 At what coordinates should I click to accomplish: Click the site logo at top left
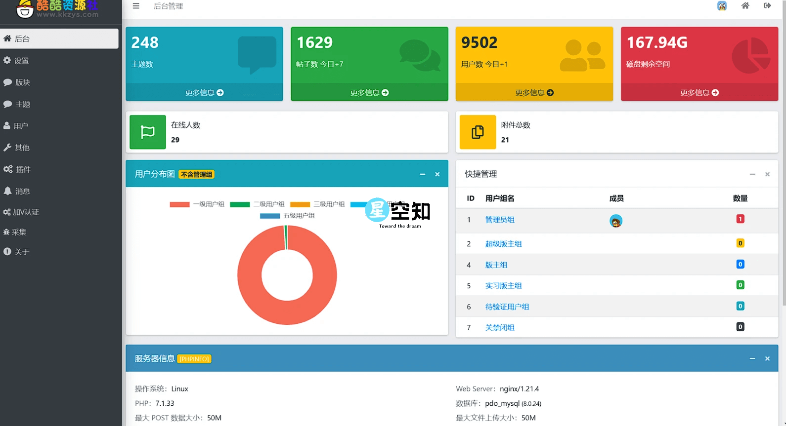(x=57, y=9)
